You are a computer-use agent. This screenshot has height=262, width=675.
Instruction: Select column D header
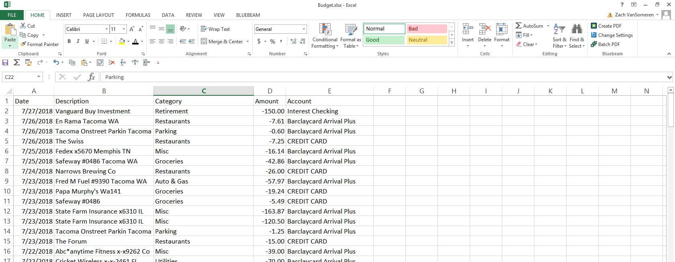click(x=270, y=91)
